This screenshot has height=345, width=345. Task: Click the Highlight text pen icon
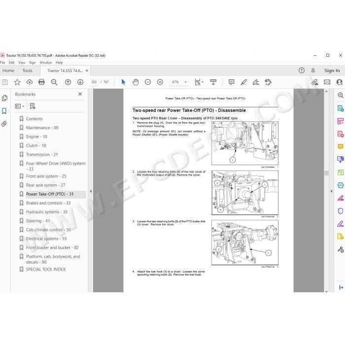243,82
